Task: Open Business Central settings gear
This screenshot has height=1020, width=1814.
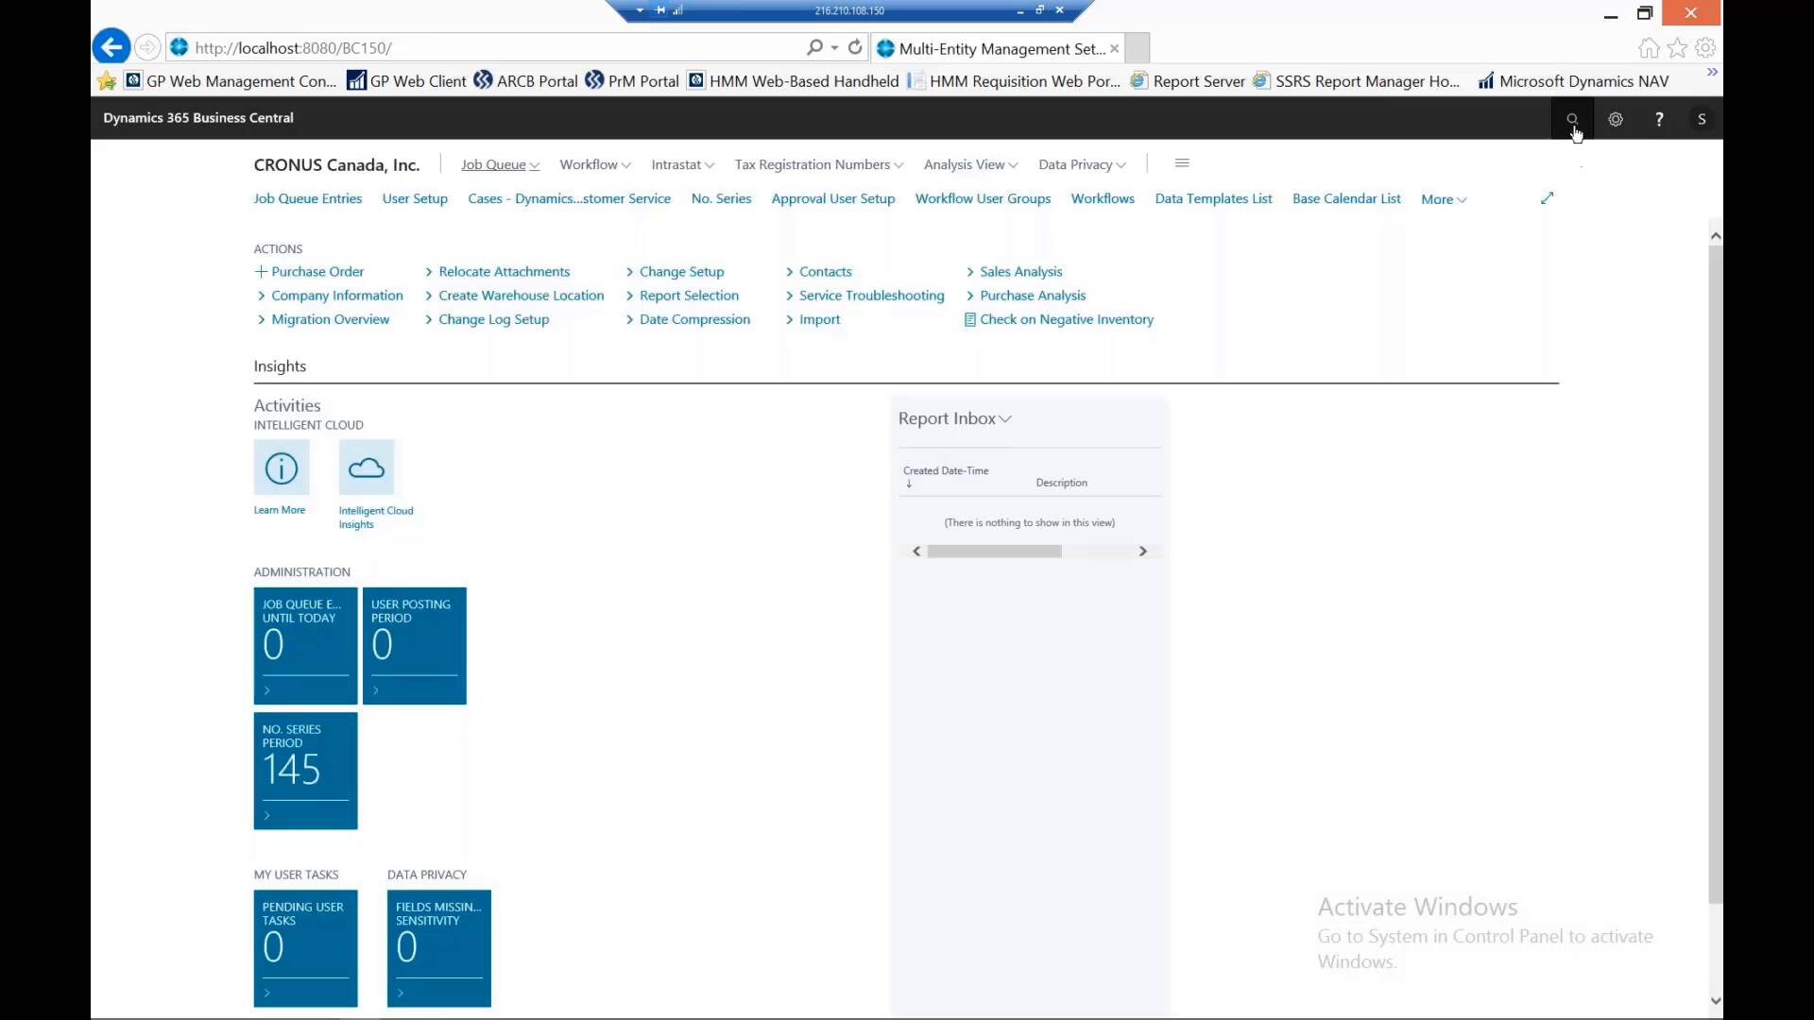Action: click(x=1615, y=119)
